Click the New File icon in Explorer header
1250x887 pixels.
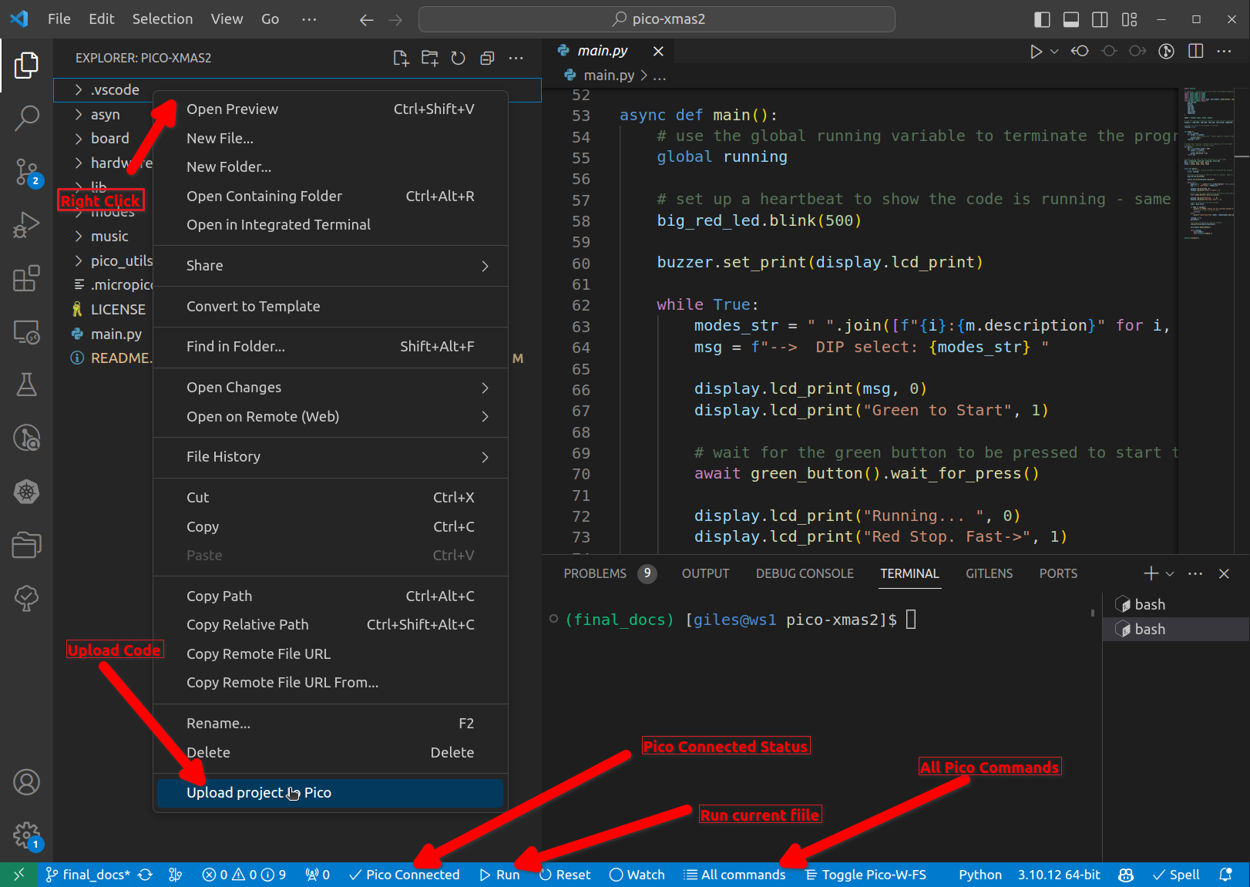tap(401, 58)
